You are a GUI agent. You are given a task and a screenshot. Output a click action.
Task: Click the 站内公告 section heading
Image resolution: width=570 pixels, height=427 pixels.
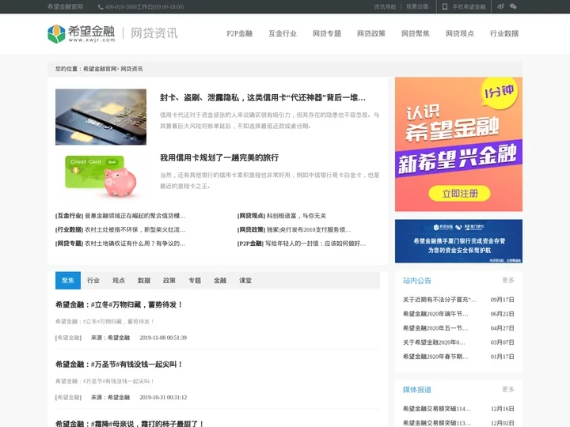(417, 280)
